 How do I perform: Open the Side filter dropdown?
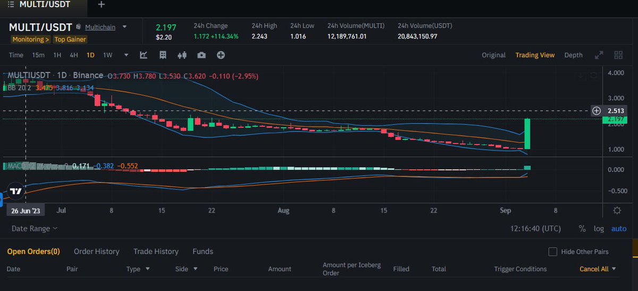pos(187,269)
